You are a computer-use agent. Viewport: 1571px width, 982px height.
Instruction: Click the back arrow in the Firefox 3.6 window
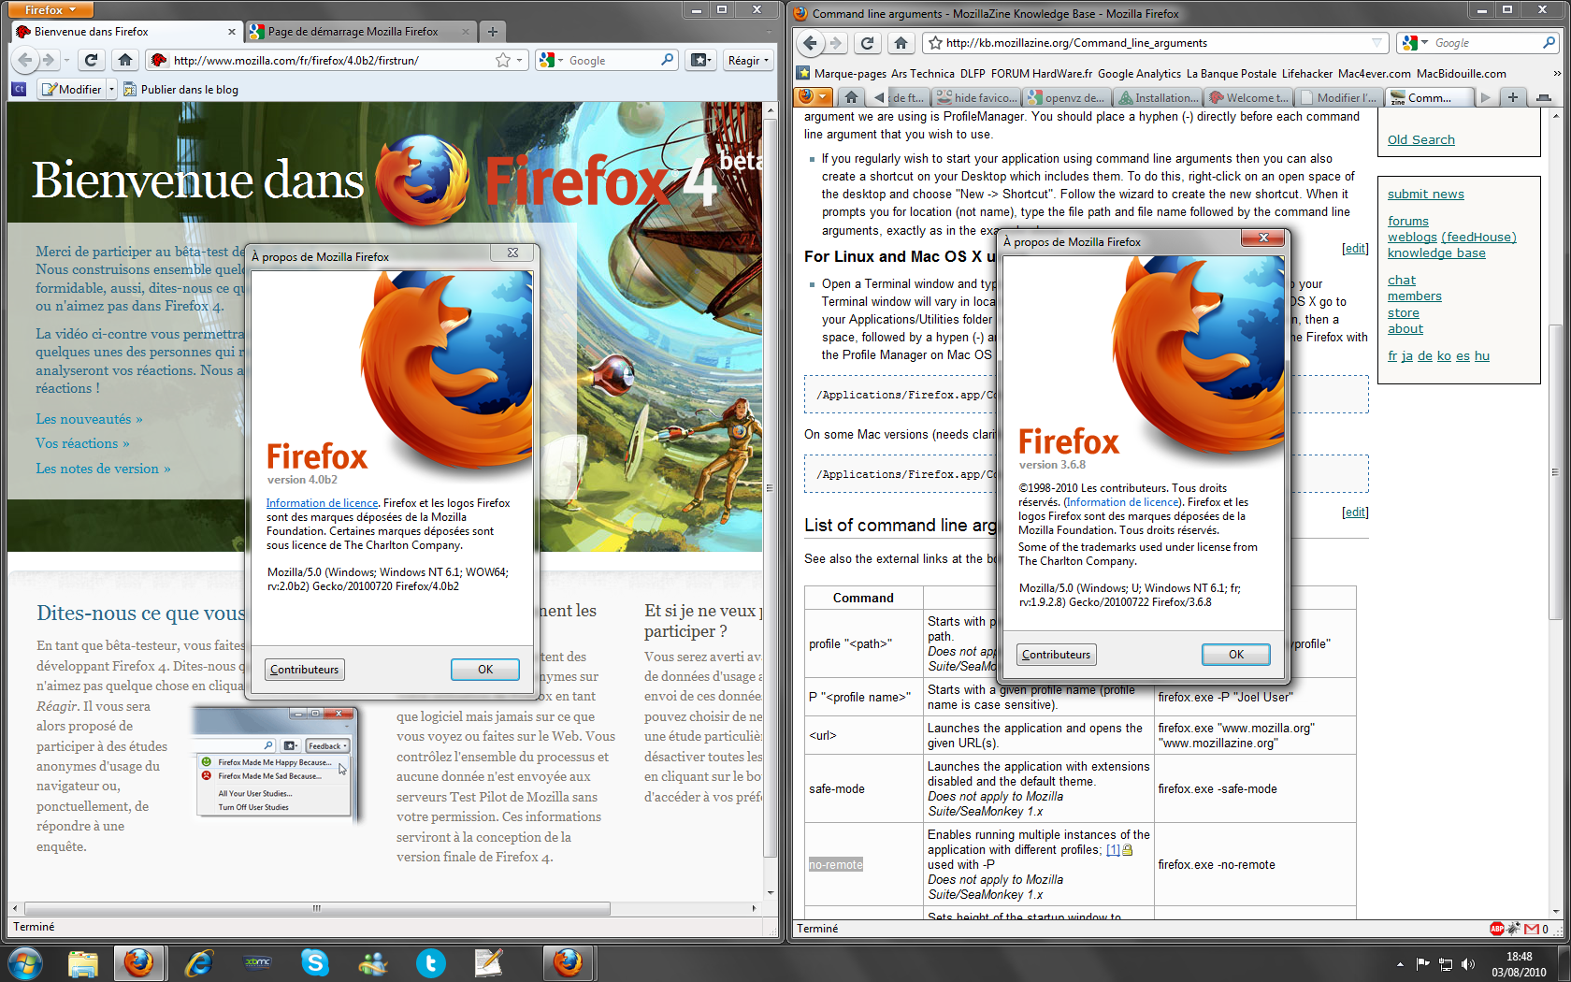(x=811, y=43)
